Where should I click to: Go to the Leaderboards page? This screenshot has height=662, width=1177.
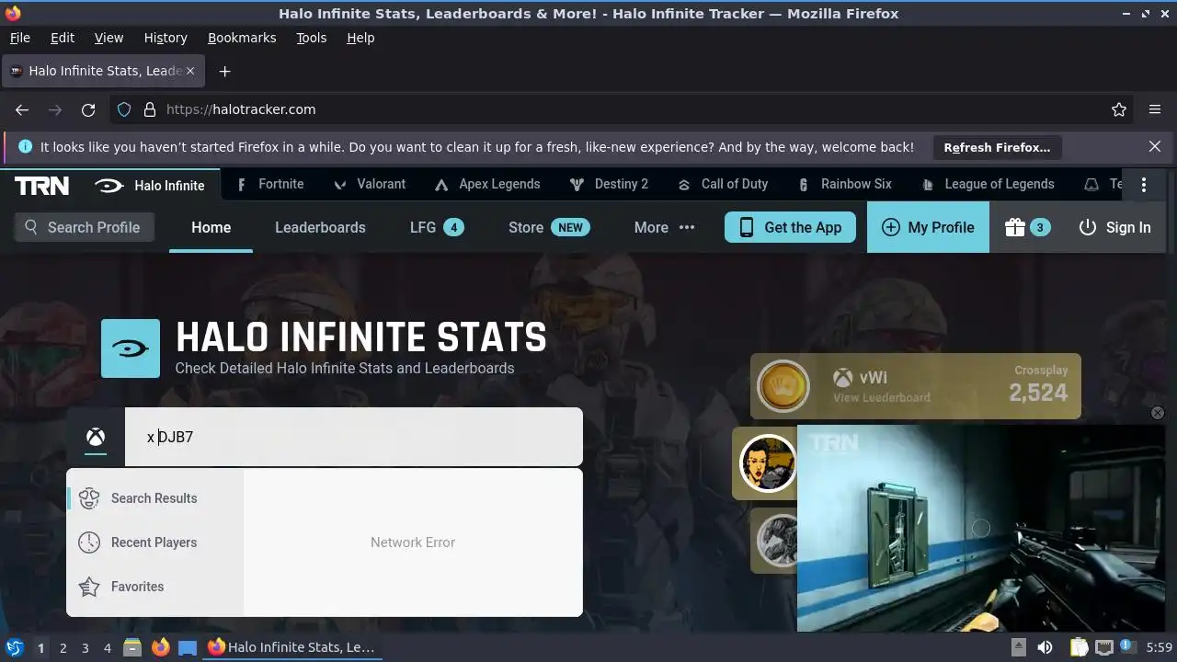coord(320,227)
